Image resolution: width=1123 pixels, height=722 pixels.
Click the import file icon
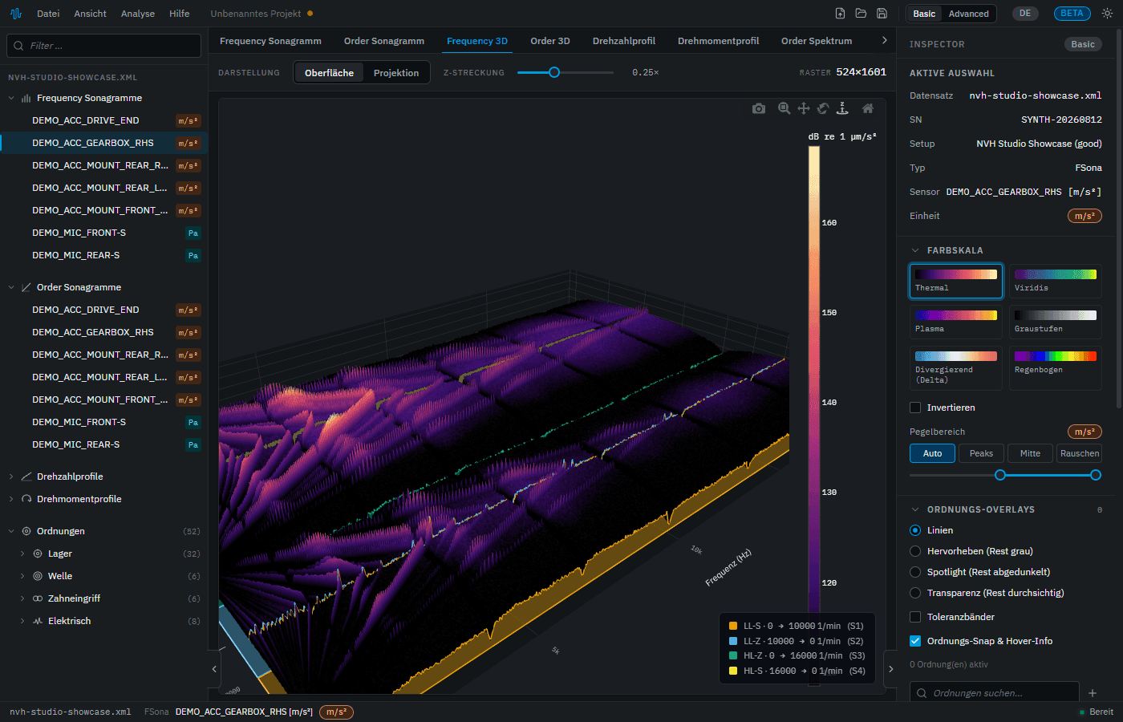pos(840,14)
